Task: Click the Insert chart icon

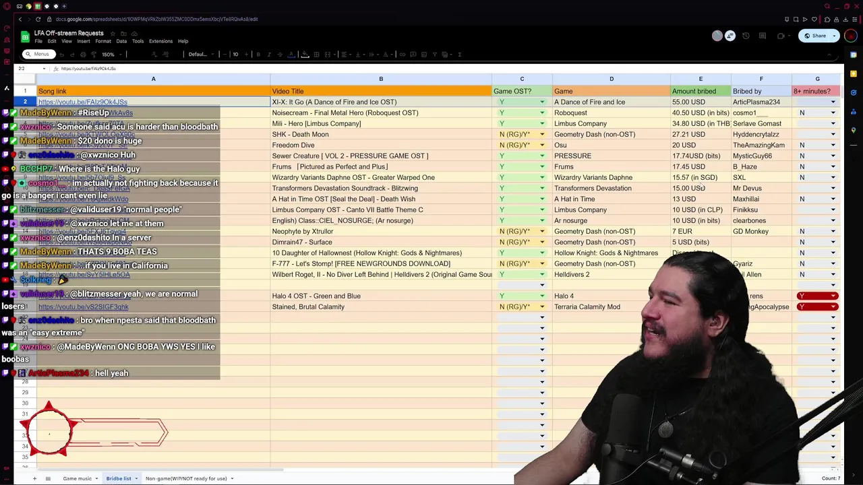Action: 424,55
